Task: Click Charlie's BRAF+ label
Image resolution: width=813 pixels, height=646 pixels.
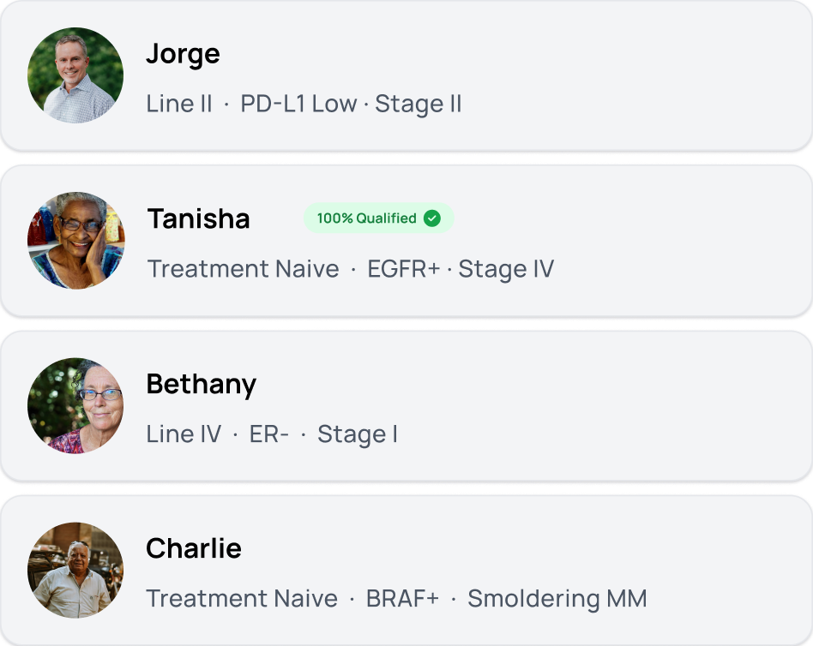Action: coord(402,599)
